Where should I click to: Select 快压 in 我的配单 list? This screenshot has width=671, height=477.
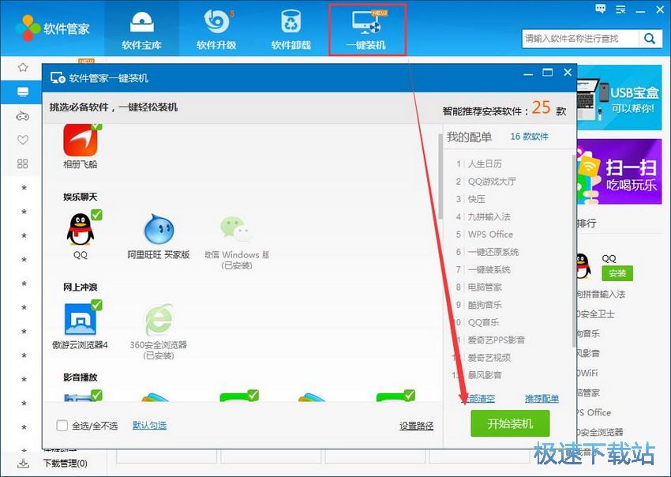pos(476,199)
